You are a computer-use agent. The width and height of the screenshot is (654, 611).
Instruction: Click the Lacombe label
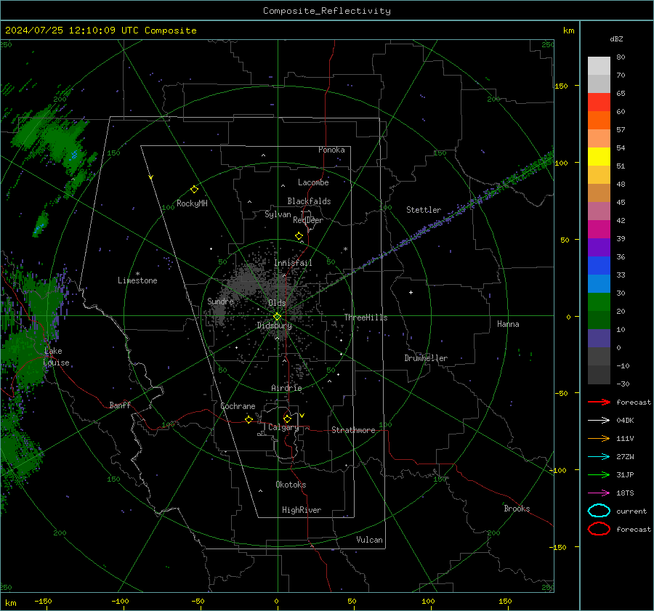coord(313,182)
